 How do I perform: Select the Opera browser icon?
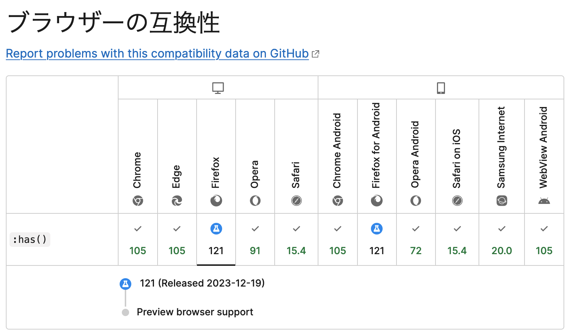point(255,201)
